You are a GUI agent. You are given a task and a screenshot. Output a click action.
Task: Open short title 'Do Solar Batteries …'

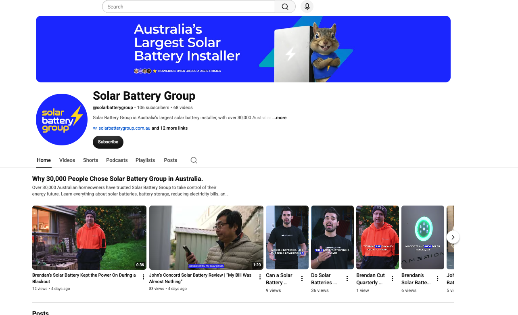click(324, 279)
